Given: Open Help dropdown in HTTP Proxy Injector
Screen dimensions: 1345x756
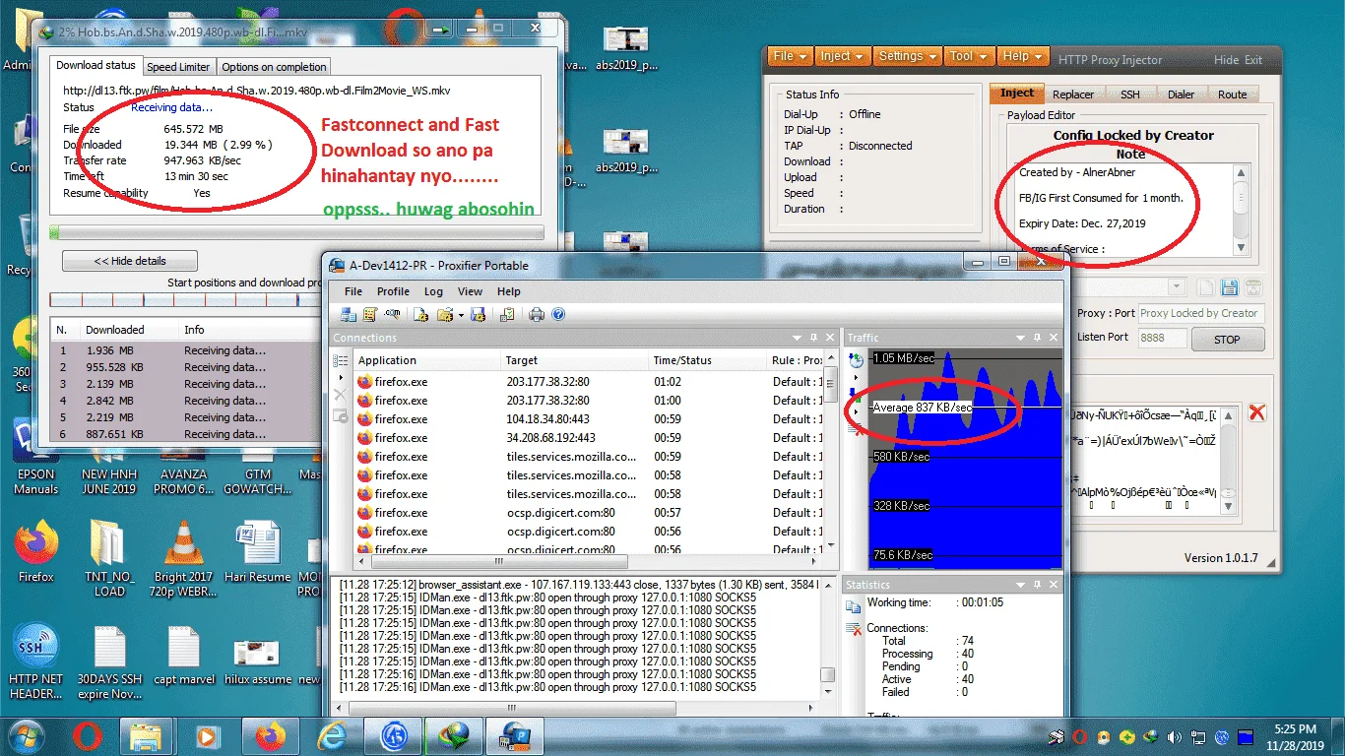Looking at the screenshot, I should (1023, 56).
